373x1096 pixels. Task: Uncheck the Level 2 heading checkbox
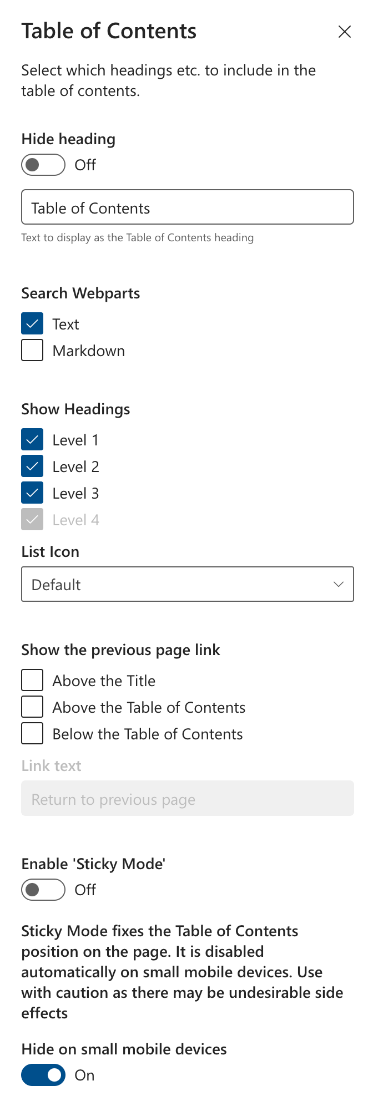tap(32, 466)
